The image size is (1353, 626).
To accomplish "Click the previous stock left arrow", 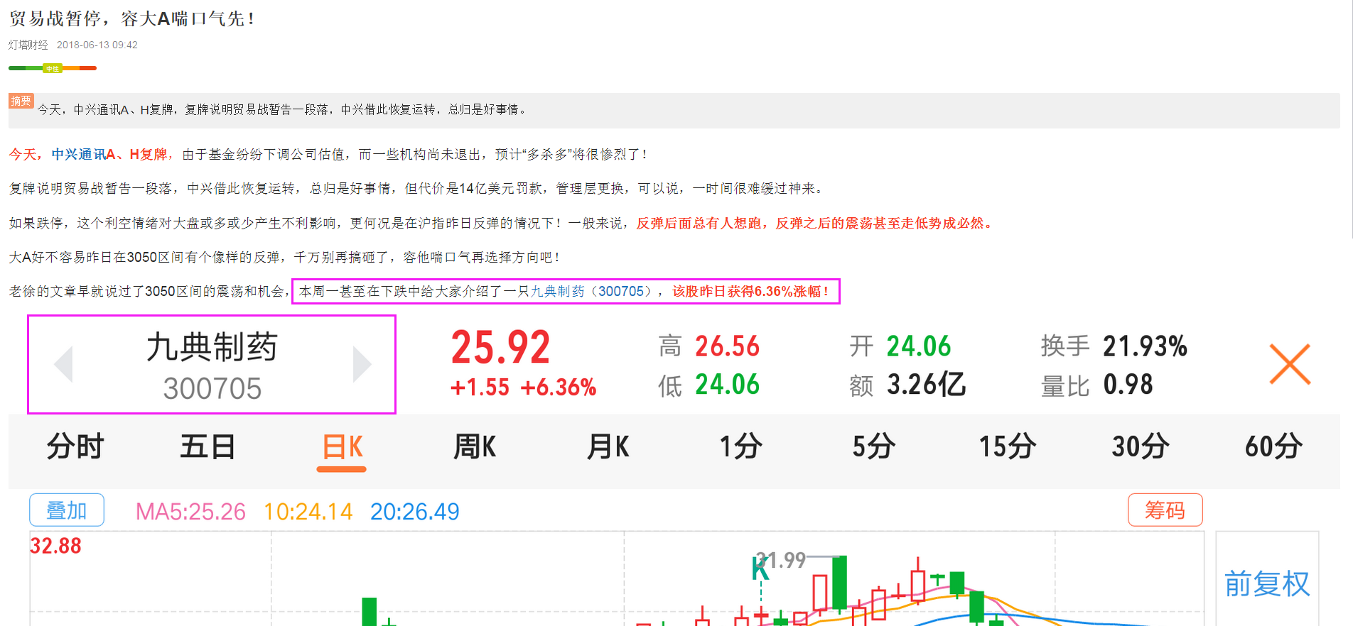I will [x=64, y=364].
